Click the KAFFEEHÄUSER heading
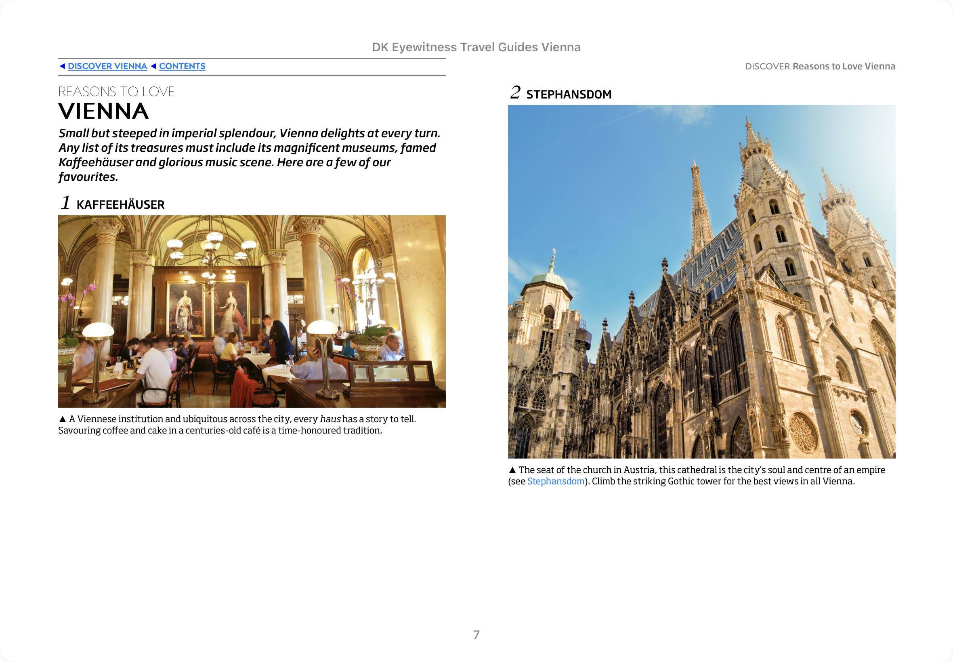This screenshot has width=953, height=662. (x=120, y=205)
